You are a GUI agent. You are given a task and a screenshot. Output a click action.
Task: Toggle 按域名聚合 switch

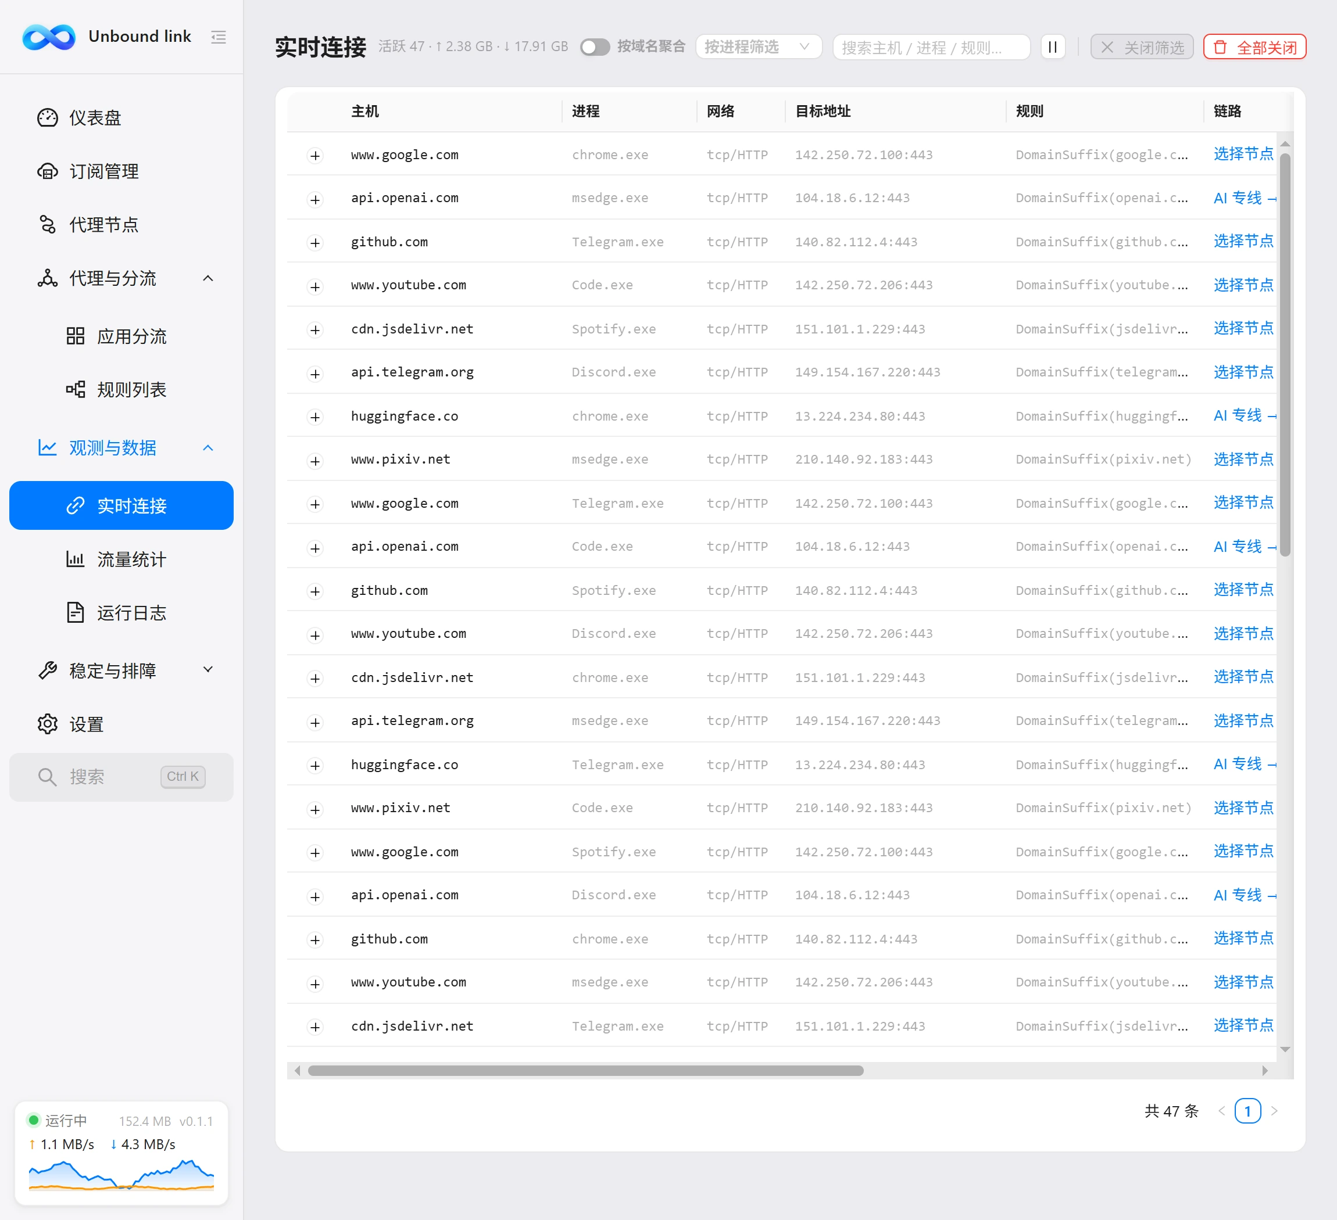pos(594,47)
